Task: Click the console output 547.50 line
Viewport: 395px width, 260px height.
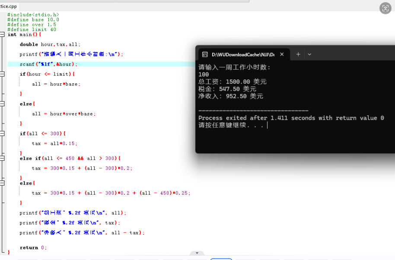Action: (227, 89)
